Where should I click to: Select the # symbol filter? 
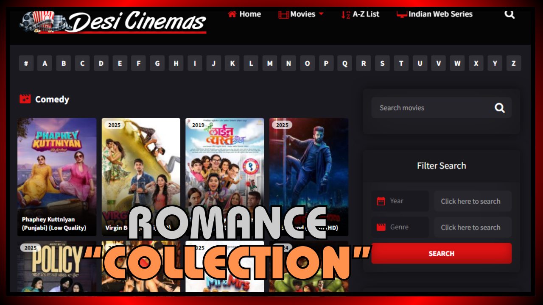tap(26, 64)
